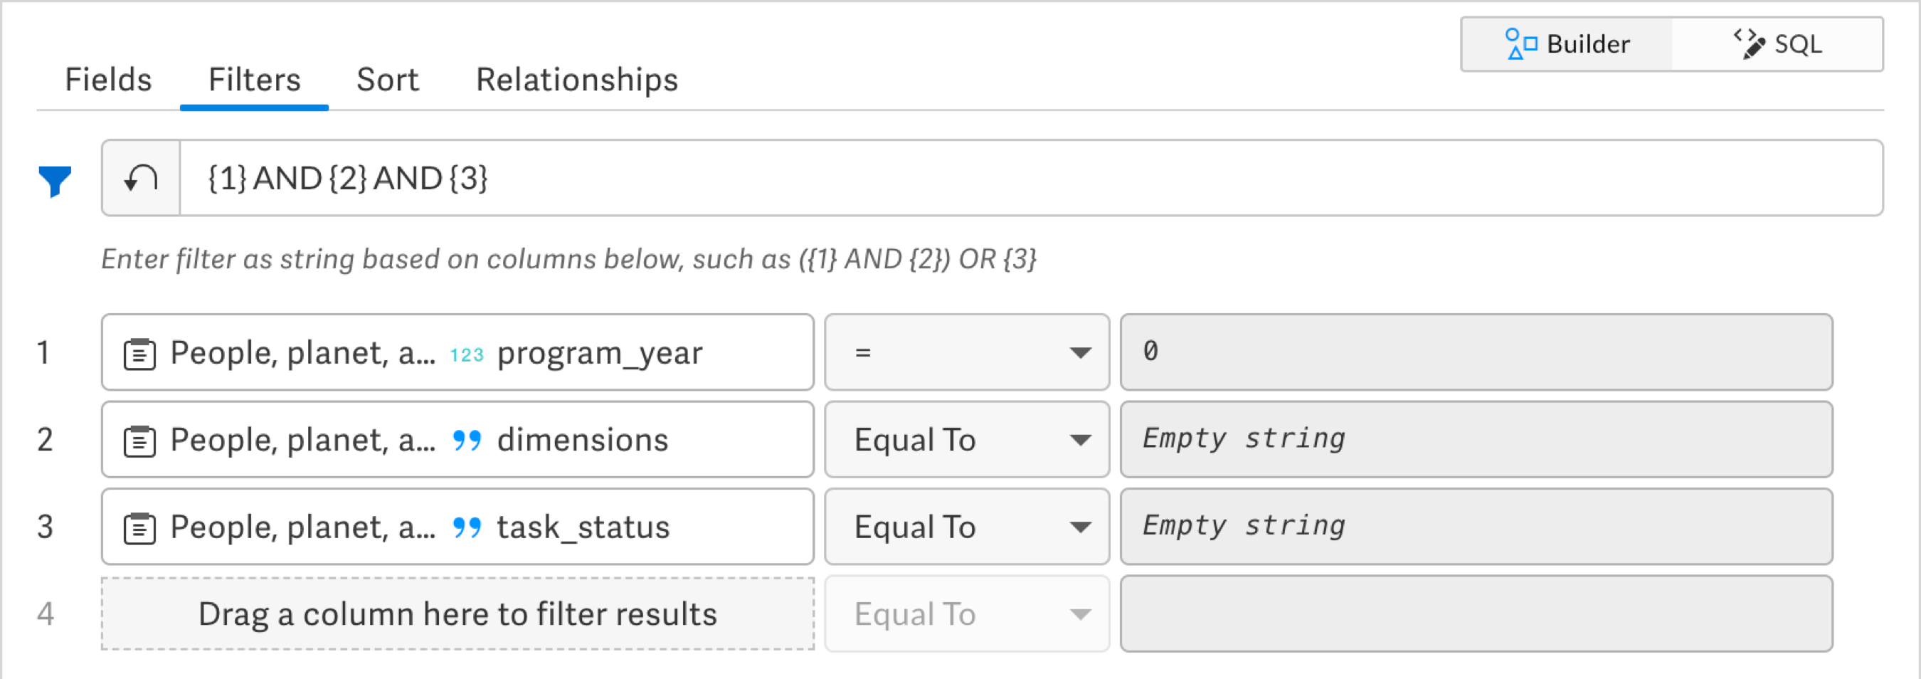Click the blue funnel filter icon
Screen dimensions: 1921x679
pos(55,181)
